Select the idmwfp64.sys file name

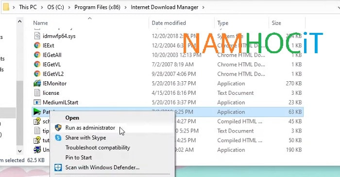pos(59,36)
